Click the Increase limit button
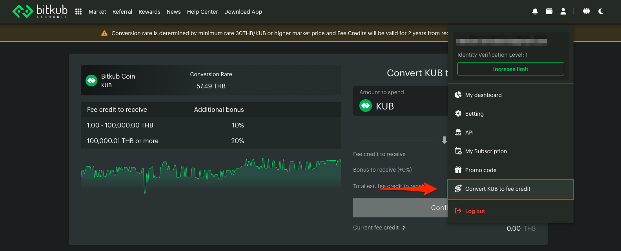The image size is (621, 251). point(511,69)
